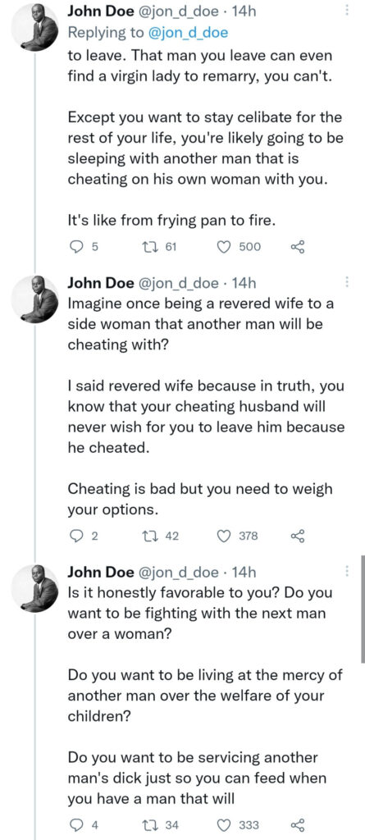Open more options menu on first tweet
Viewport: 365px width, 840px height.
pyautogui.click(x=347, y=10)
